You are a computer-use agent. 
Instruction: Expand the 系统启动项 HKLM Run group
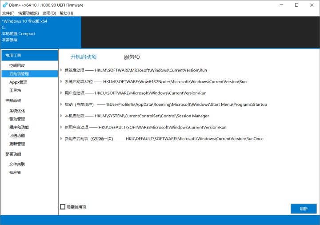click(61, 70)
